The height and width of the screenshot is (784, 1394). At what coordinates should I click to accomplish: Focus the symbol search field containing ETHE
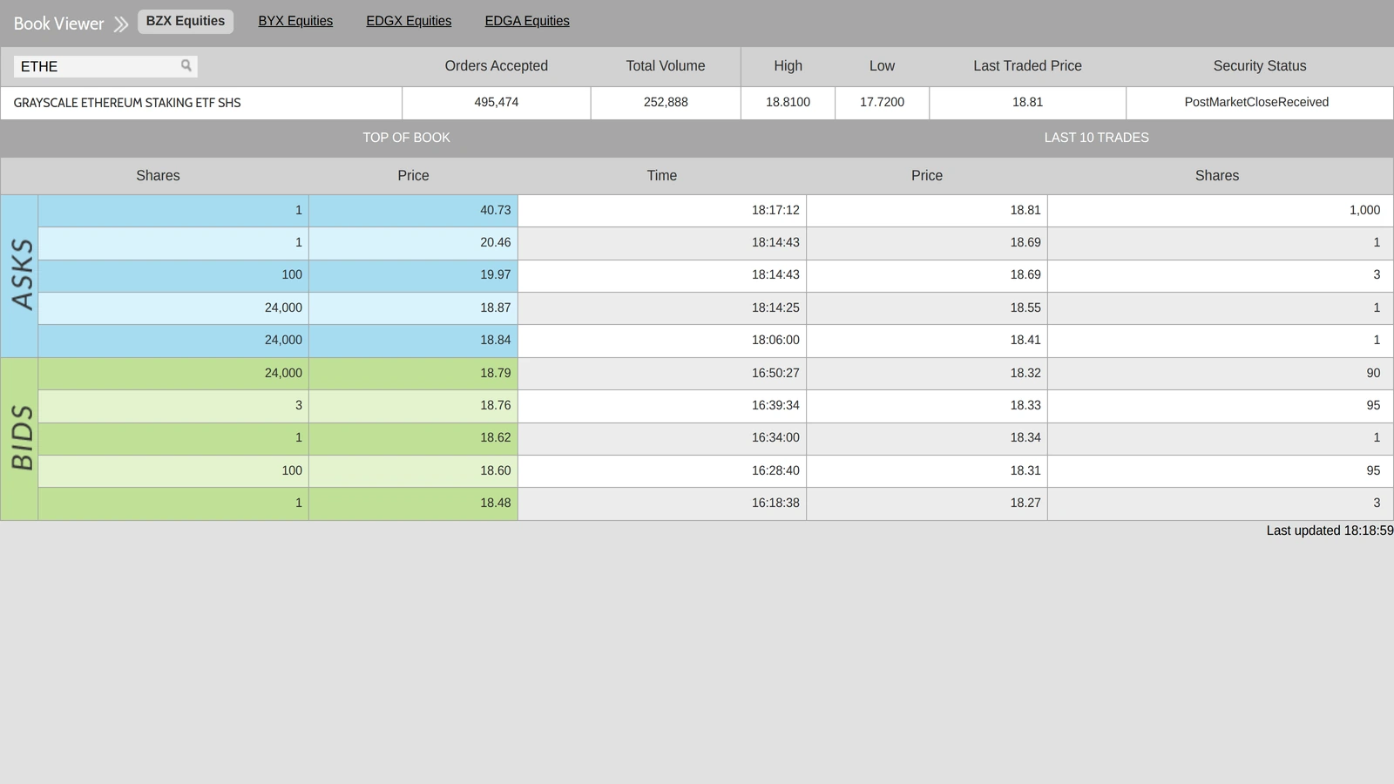click(x=105, y=66)
